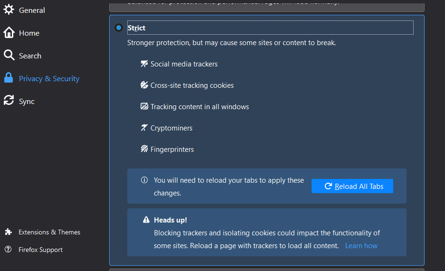Click the Firefox Support question mark icon

click(8, 249)
